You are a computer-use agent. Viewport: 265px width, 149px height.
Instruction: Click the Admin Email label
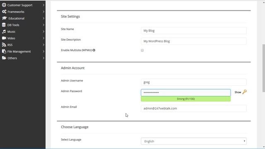69,107
